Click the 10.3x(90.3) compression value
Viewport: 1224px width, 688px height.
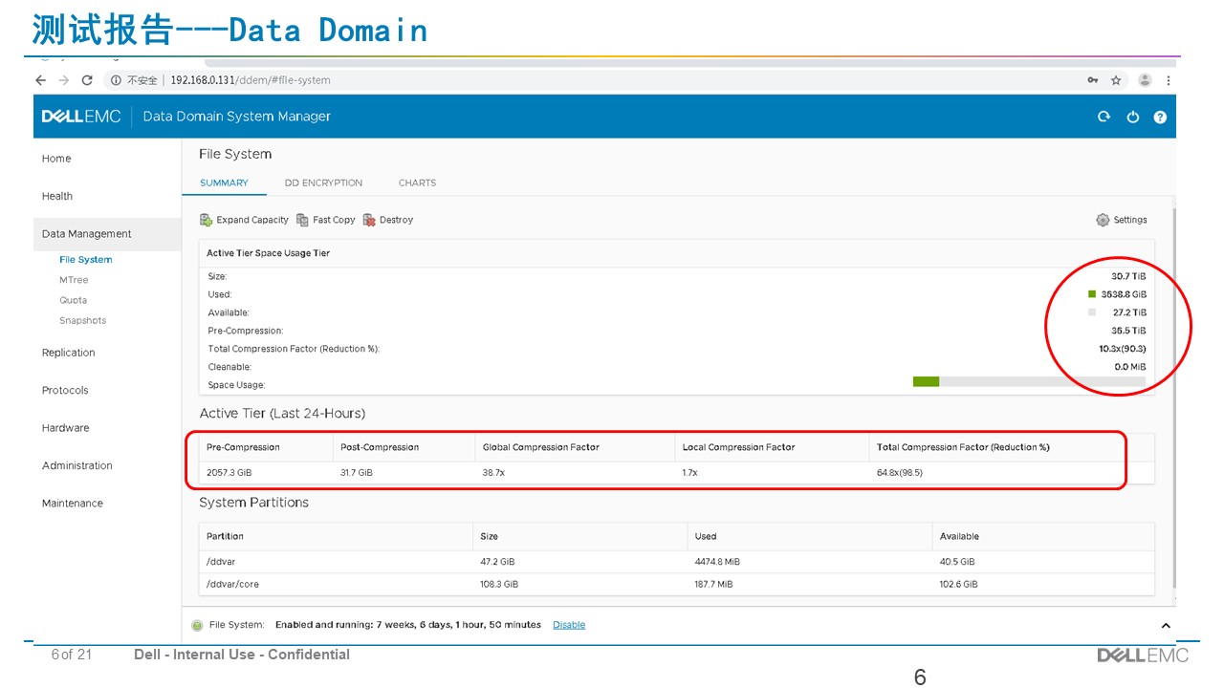(1123, 349)
